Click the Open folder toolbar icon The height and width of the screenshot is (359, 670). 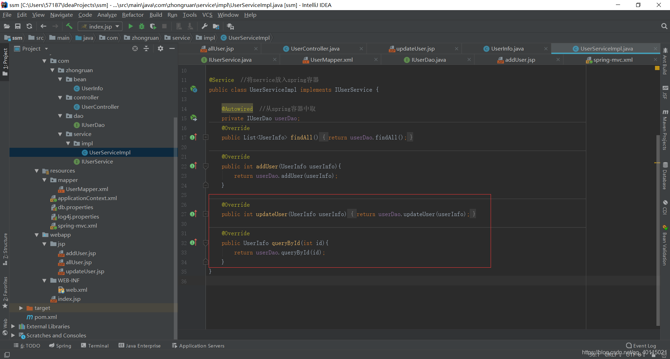click(7, 26)
